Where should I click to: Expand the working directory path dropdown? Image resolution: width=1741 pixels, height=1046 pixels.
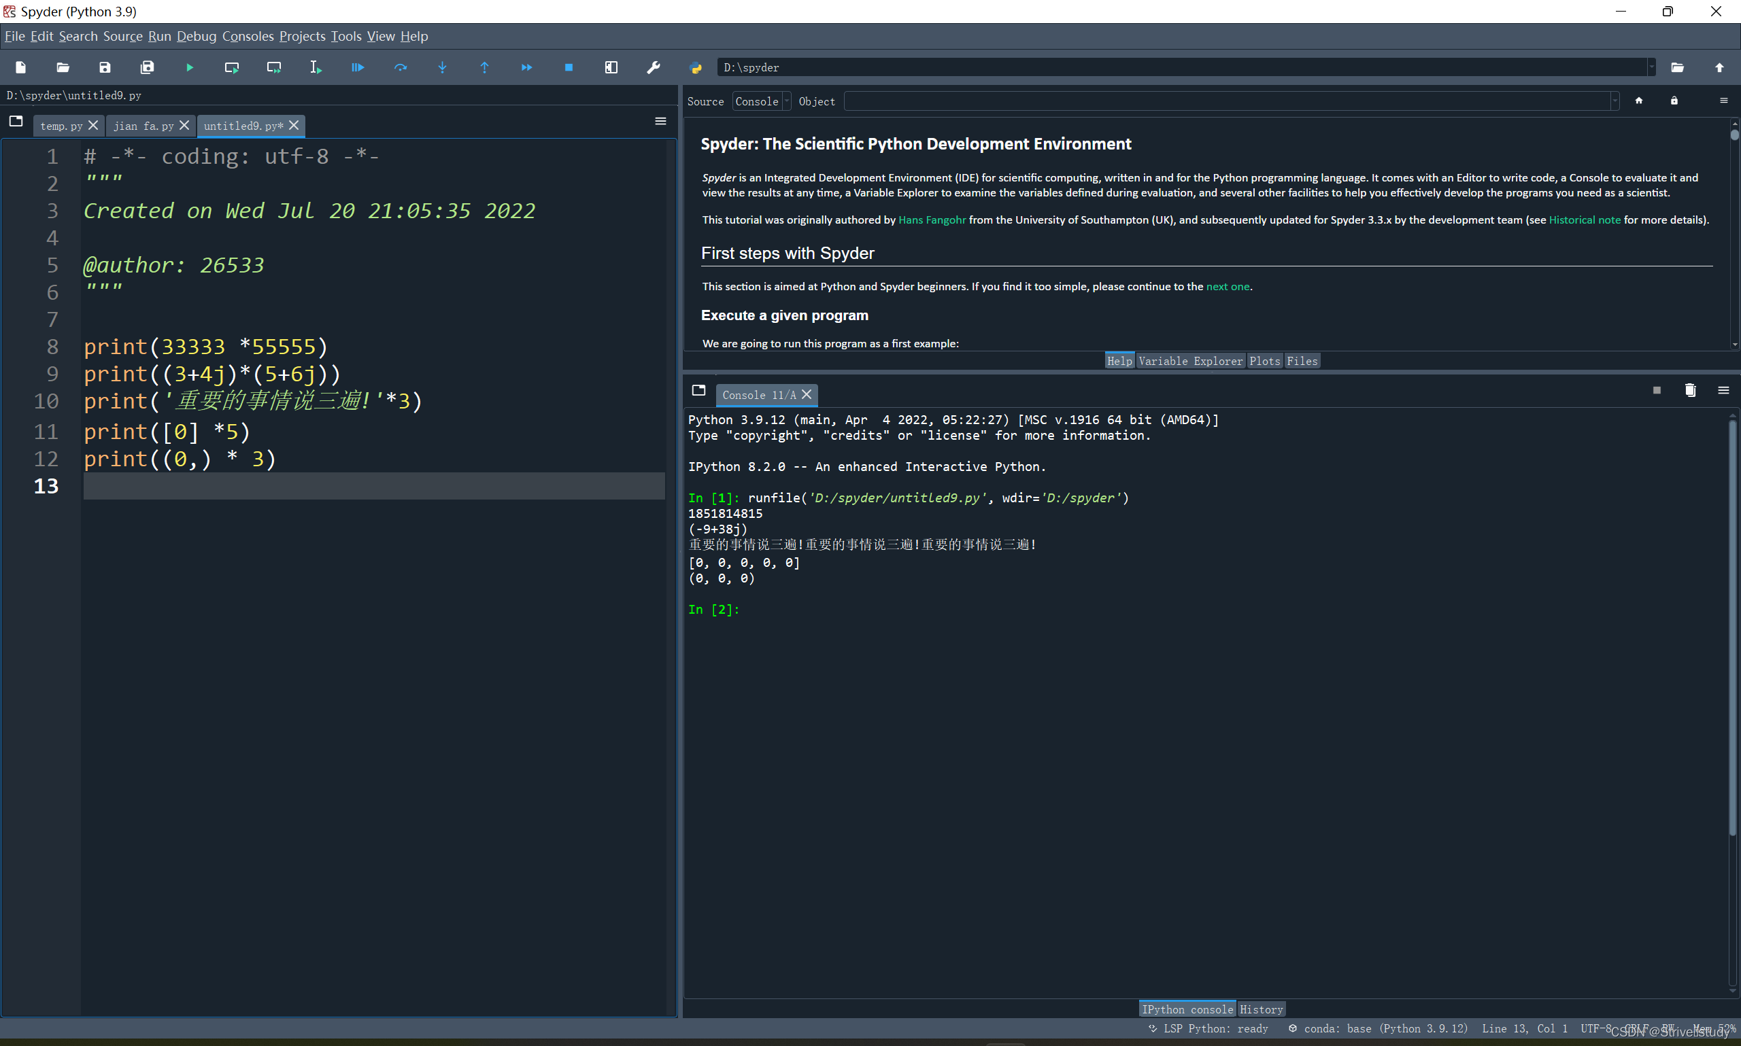(1651, 68)
